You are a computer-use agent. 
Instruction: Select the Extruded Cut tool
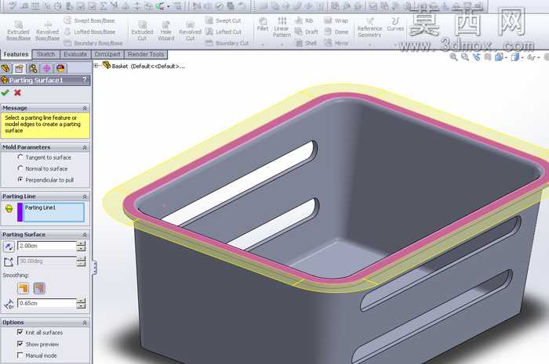[x=142, y=31]
